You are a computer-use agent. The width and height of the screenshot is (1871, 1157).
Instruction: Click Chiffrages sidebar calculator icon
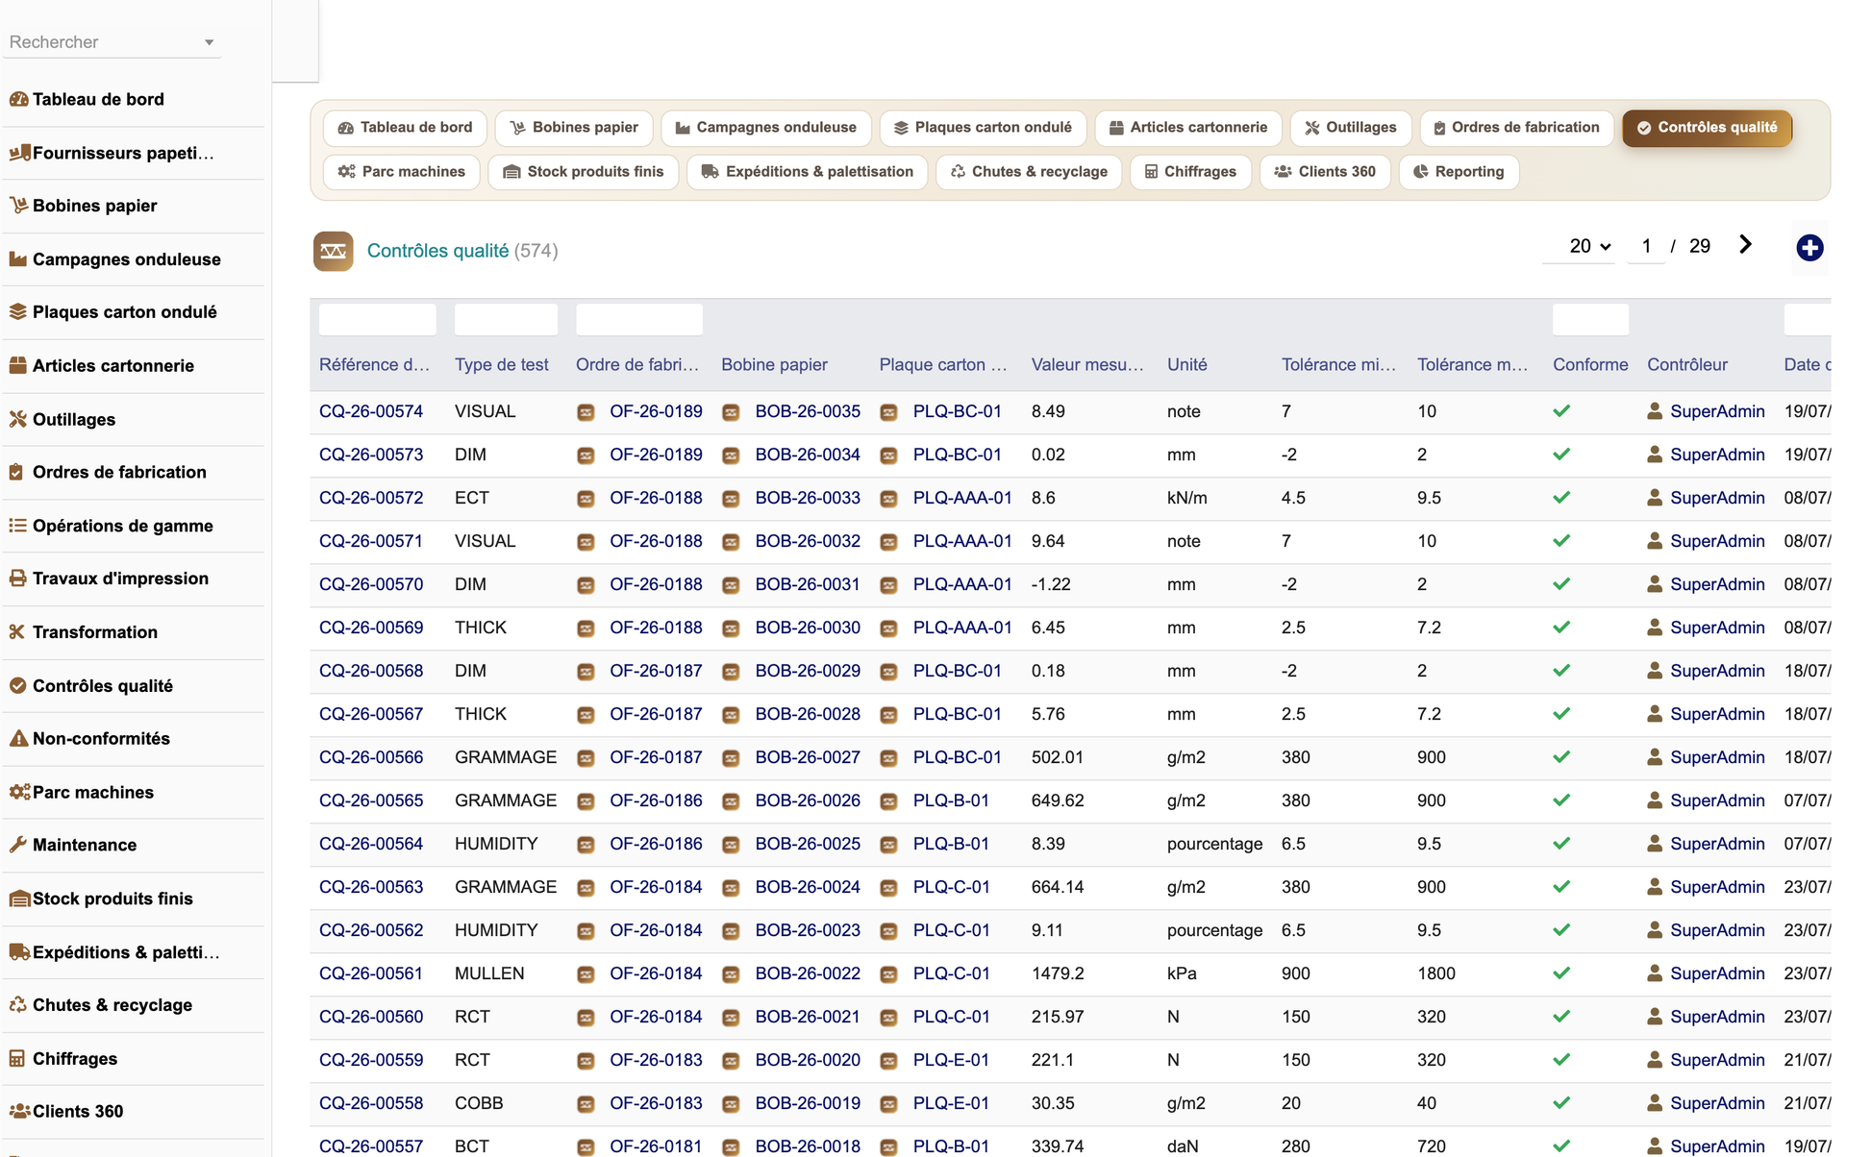[x=17, y=1058]
